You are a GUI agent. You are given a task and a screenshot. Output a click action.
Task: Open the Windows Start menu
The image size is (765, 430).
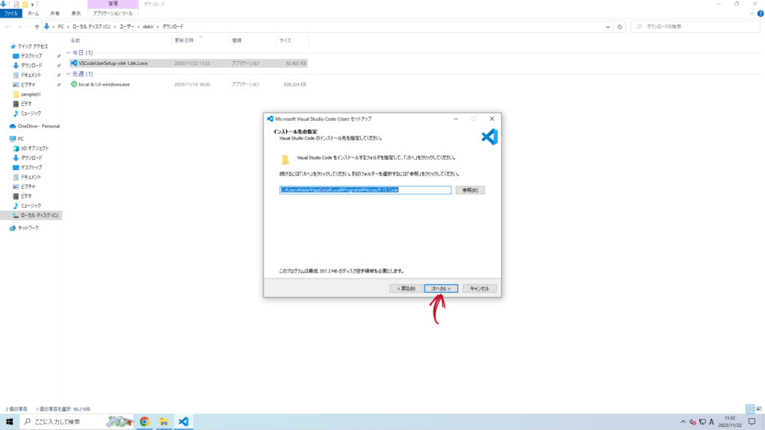[9, 422]
